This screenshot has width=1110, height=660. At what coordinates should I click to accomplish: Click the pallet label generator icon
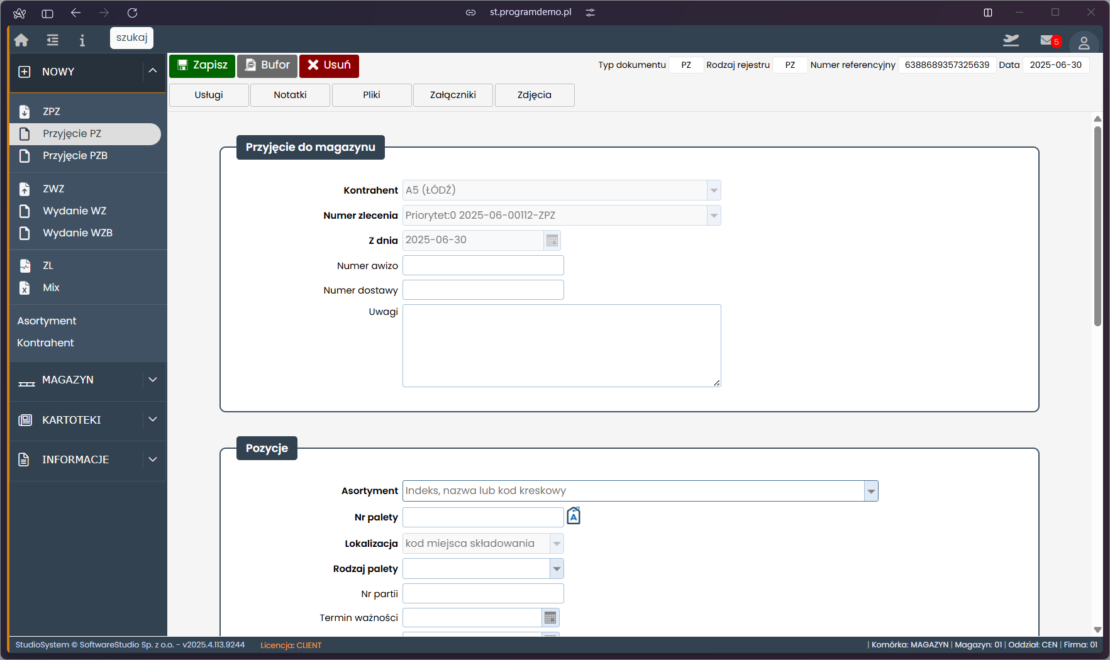pos(574,516)
